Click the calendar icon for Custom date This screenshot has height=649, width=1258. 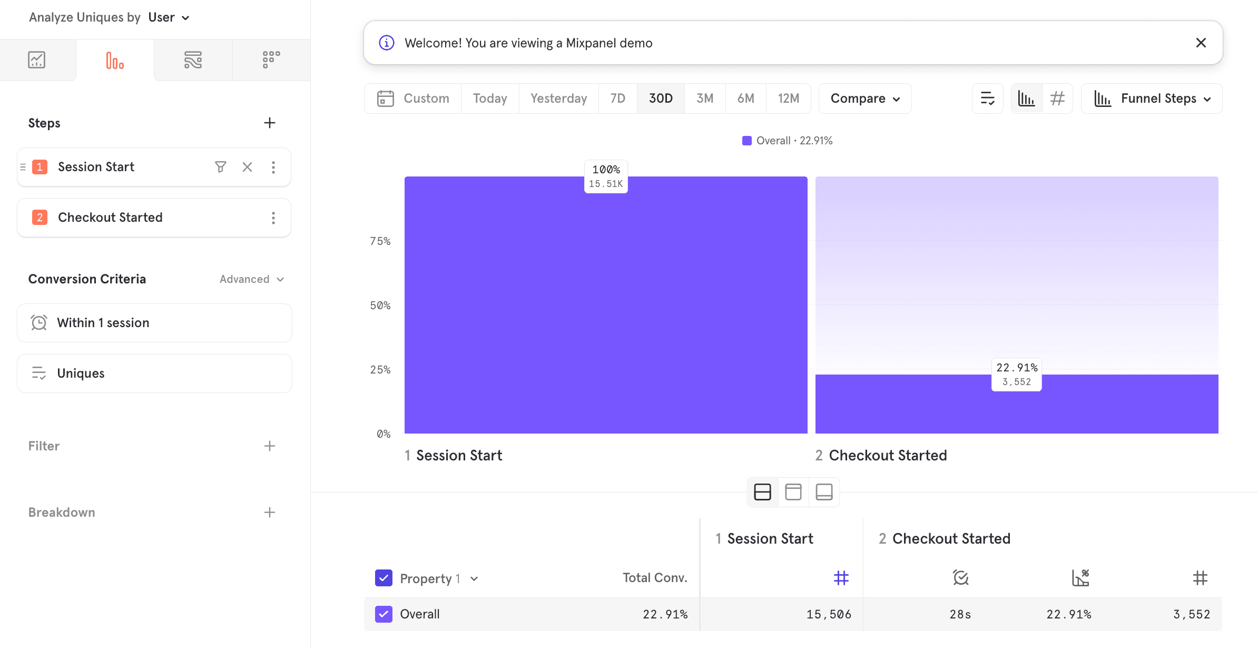pos(386,99)
